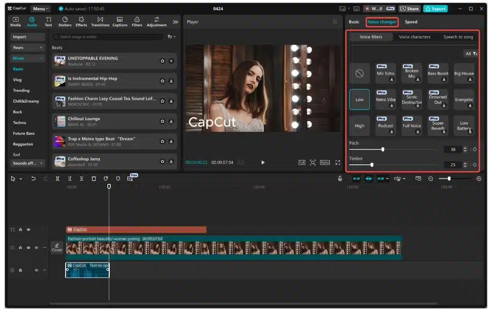Image resolution: width=491 pixels, height=309 pixels.
Task: Select the Mic Echo voice filter
Action: click(x=385, y=73)
